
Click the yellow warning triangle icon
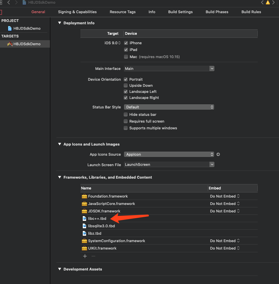coord(268,3)
